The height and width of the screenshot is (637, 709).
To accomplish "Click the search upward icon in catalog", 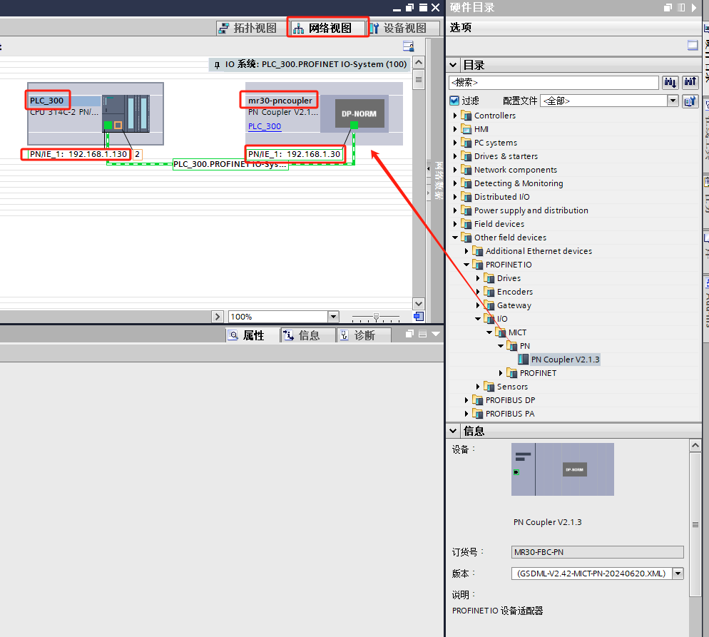I will (x=690, y=82).
